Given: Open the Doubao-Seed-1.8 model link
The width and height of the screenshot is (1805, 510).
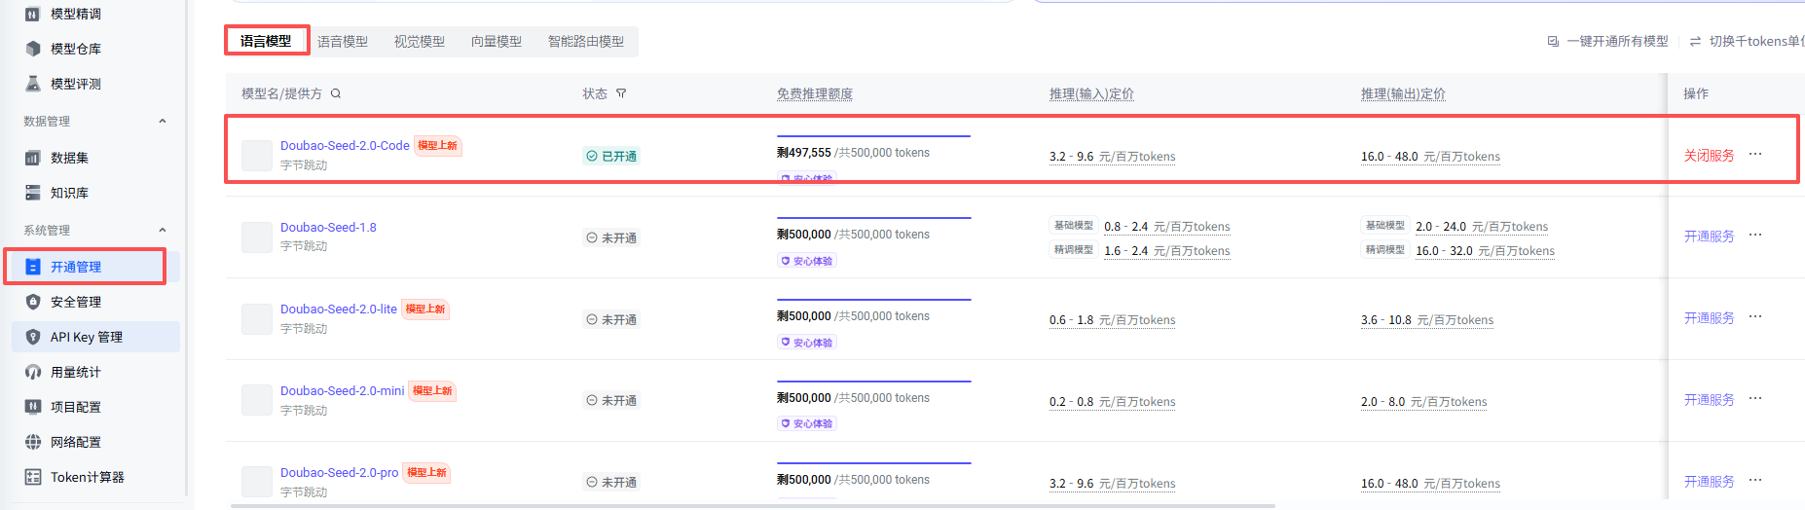Looking at the screenshot, I should pos(328,228).
